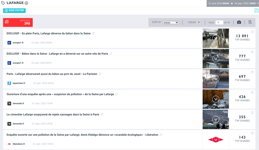Click the liberation.fr favicon icon

9,144
